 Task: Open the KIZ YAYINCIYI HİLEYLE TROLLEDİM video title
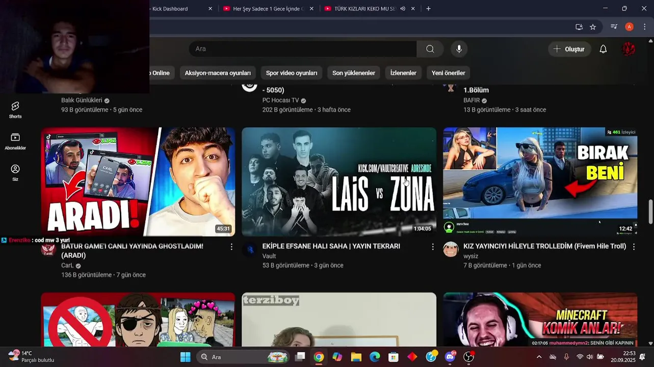(544, 246)
